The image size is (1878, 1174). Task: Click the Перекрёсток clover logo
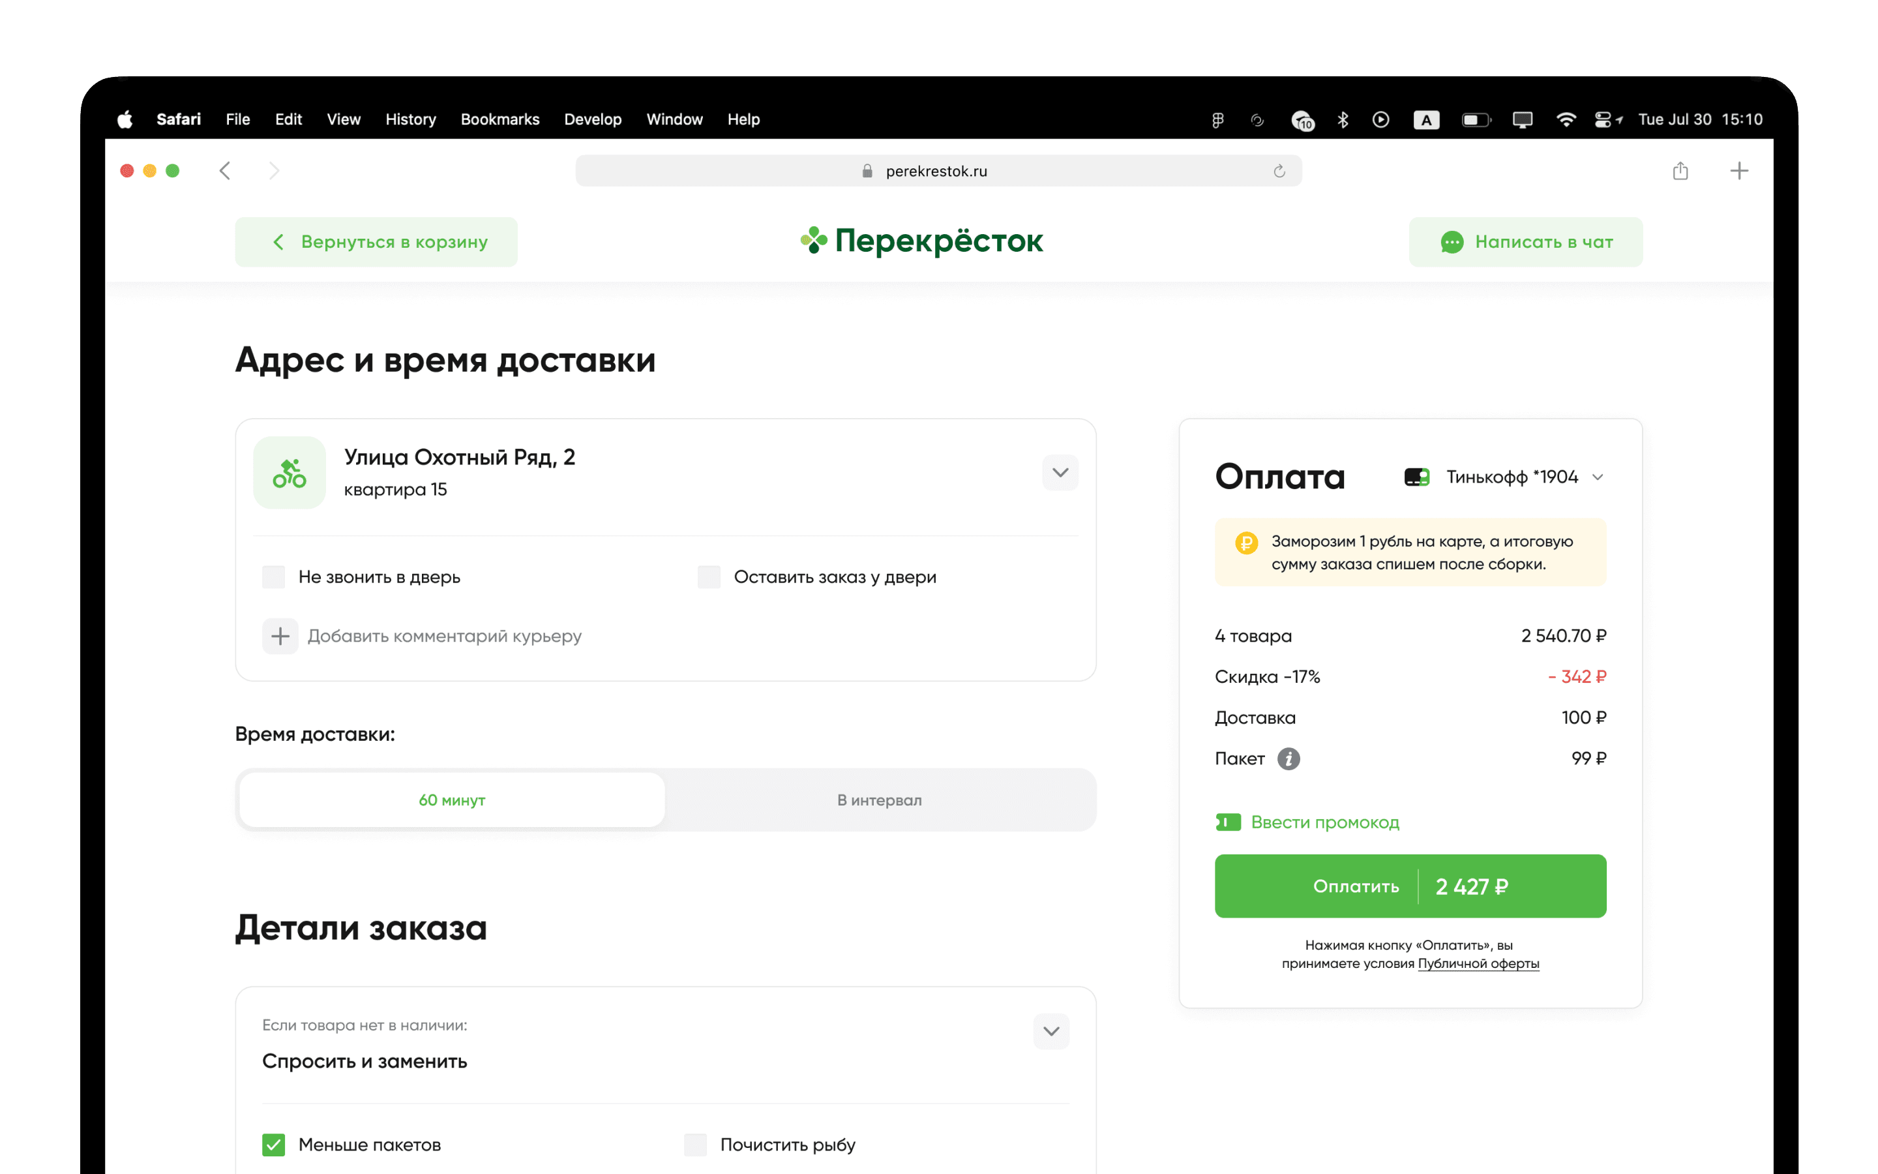[814, 241]
